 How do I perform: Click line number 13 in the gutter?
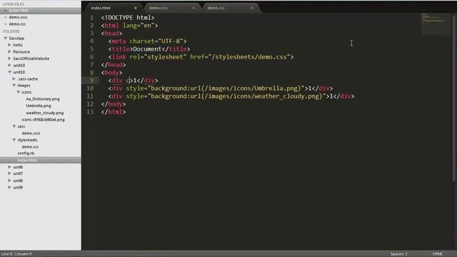point(90,112)
